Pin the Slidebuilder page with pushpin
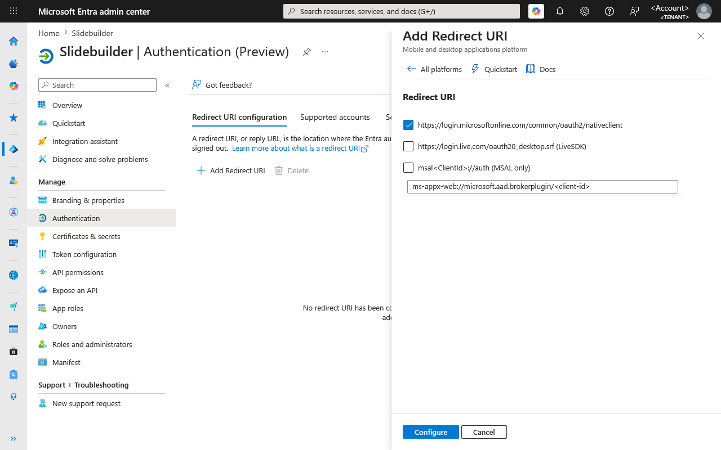The image size is (721, 450). click(306, 52)
